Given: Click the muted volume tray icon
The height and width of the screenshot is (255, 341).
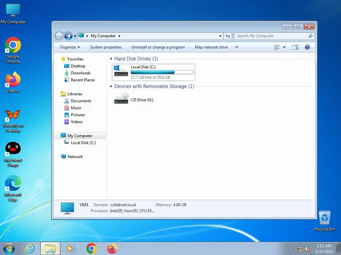Looking at the screenshot, I should click(307, 249).
